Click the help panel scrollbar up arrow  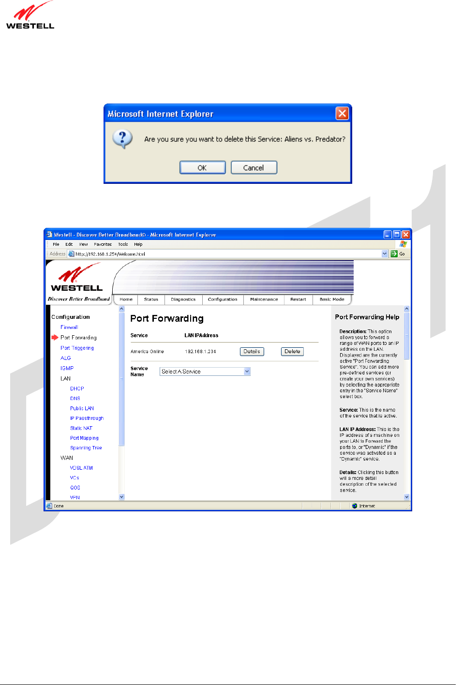coord(406,309)
